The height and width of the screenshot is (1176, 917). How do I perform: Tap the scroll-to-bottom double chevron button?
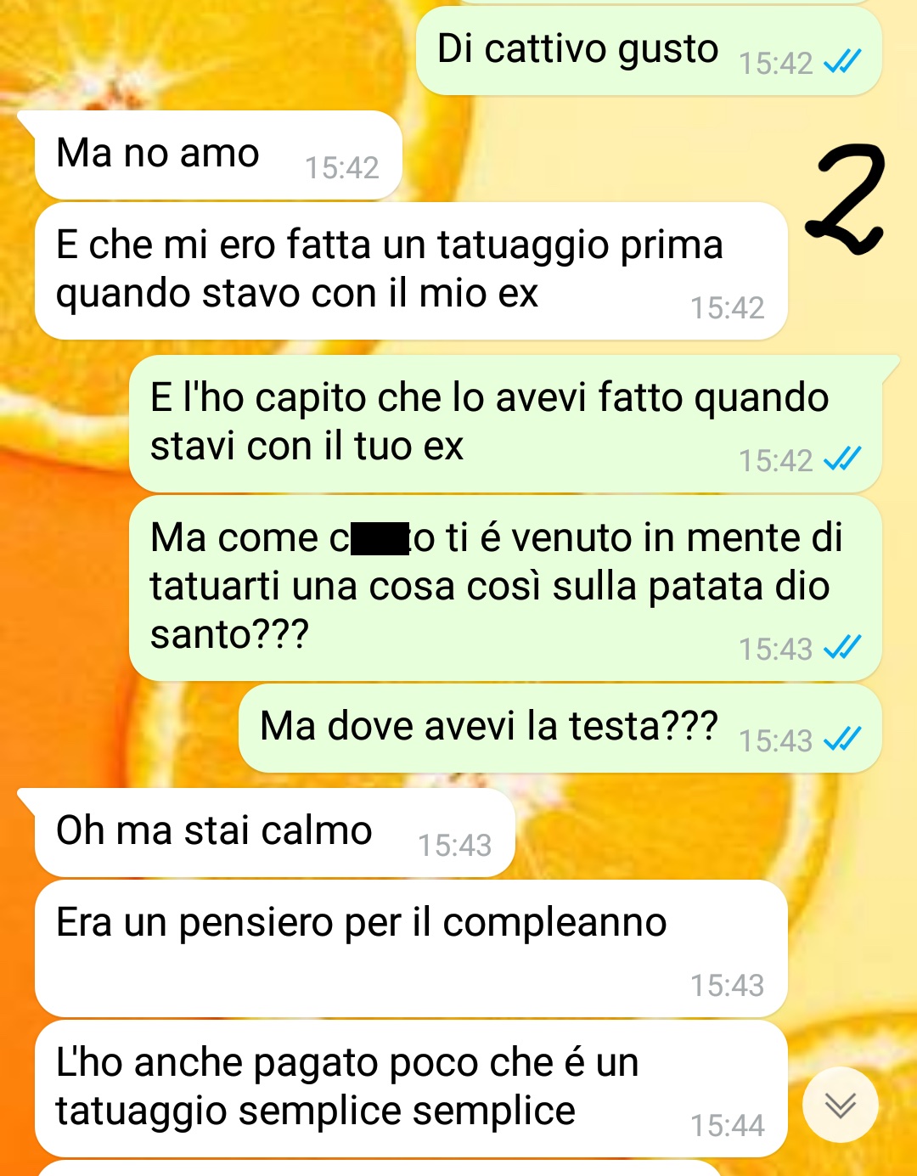click(840, 1105)
